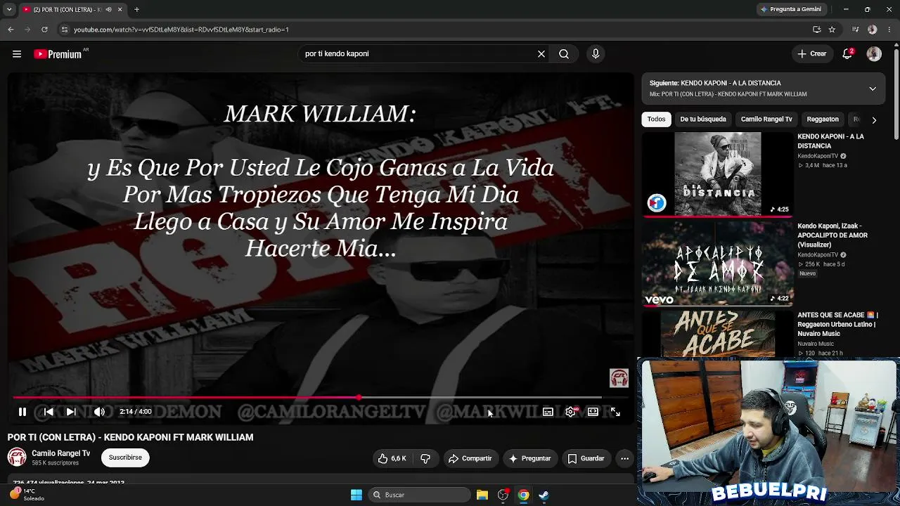900x506 pixels.
Task: Save the video with Guardar
Action: [586, 458]
